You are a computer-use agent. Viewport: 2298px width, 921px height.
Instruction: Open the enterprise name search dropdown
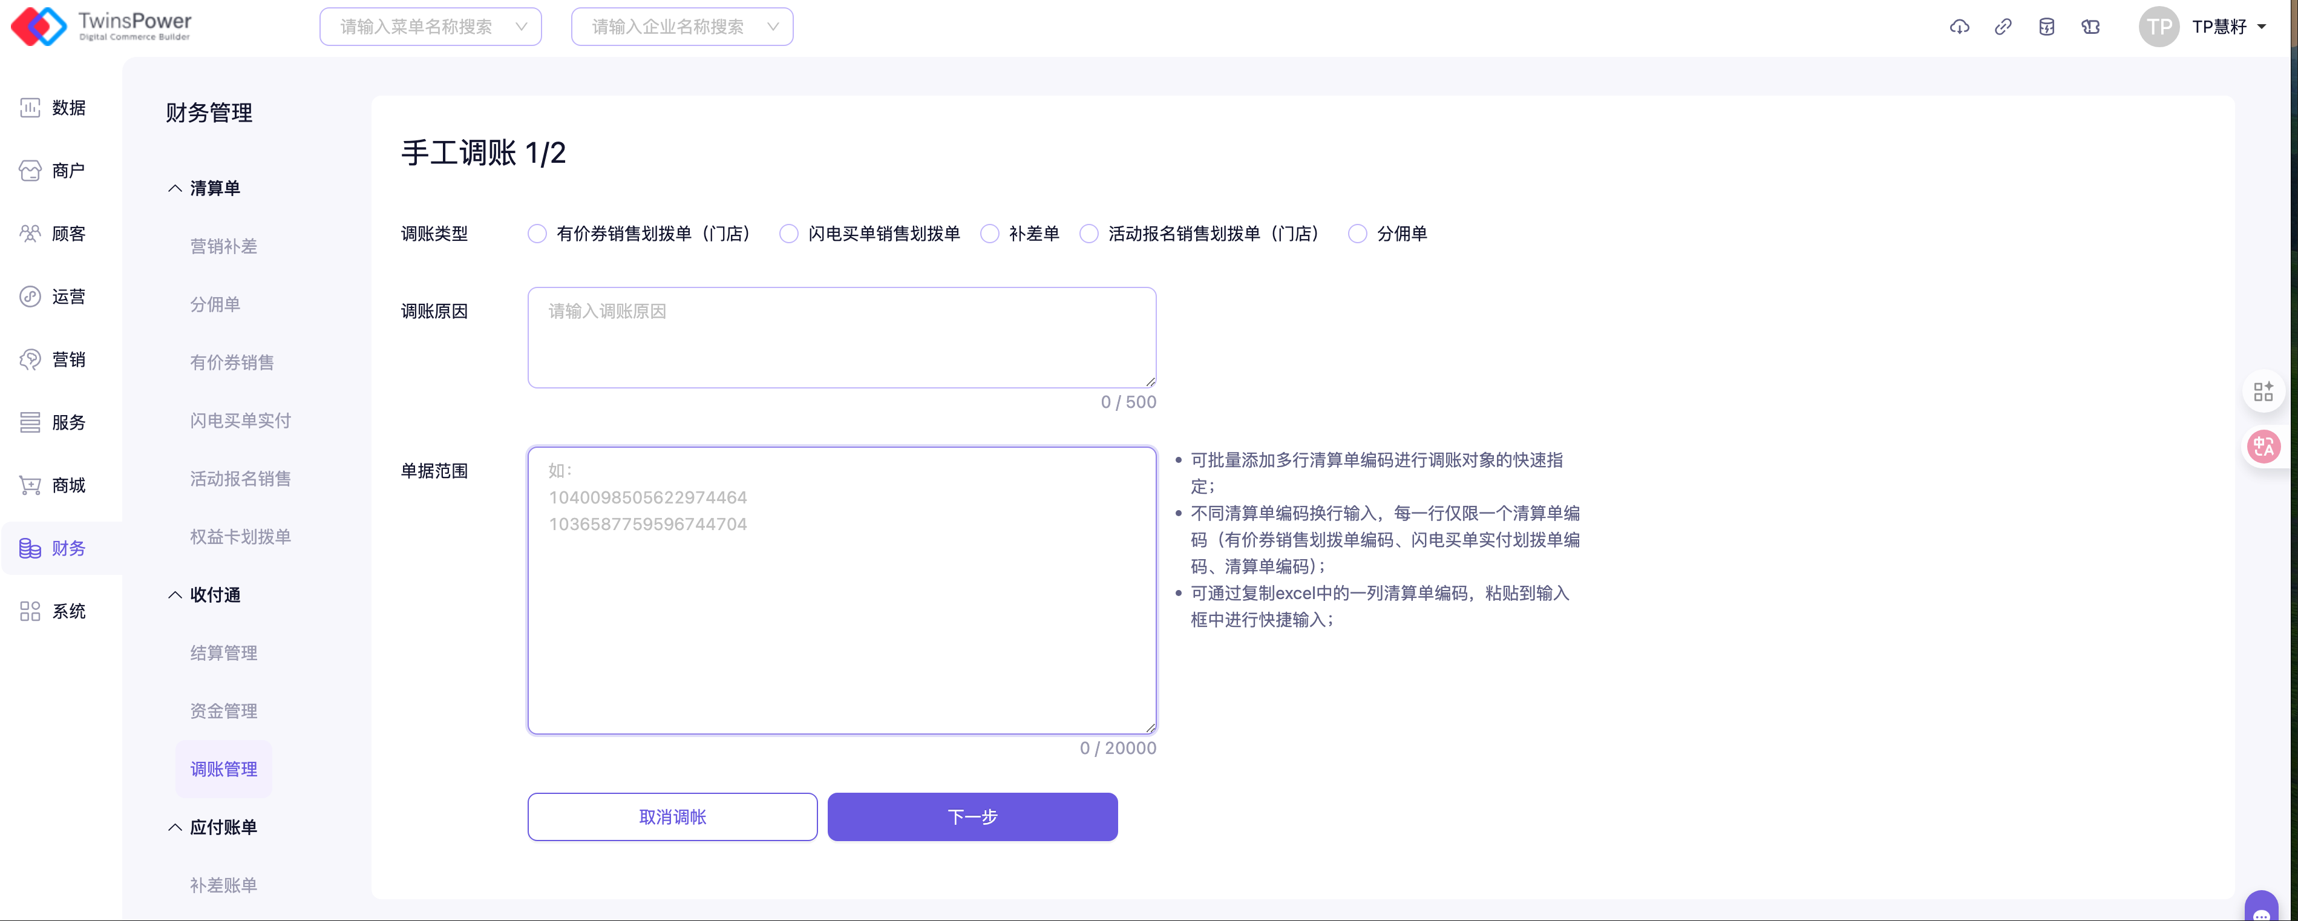[683, 27]
